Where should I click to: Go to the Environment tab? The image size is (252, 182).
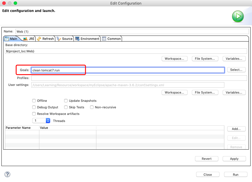(x=87, y=39)
